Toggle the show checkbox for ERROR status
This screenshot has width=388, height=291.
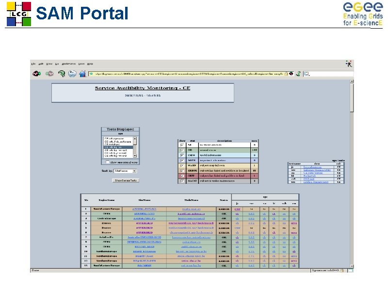tap(183, 171)
